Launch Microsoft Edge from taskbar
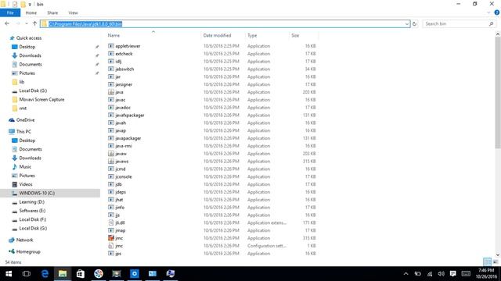501x281 pixels. (x=45, y=274)
